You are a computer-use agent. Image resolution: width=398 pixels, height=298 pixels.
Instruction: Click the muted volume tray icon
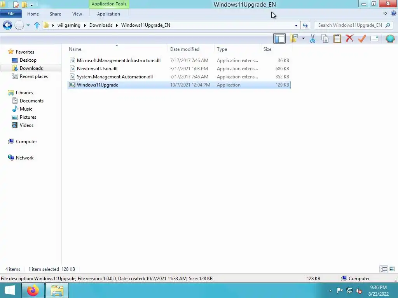pyautogui.click(x=359, y=291)
